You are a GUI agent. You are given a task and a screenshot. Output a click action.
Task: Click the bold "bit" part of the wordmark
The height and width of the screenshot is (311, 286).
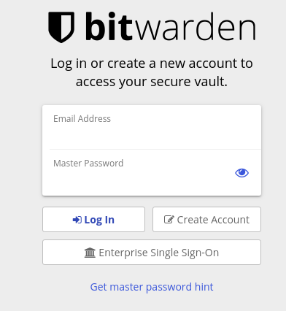109,26
